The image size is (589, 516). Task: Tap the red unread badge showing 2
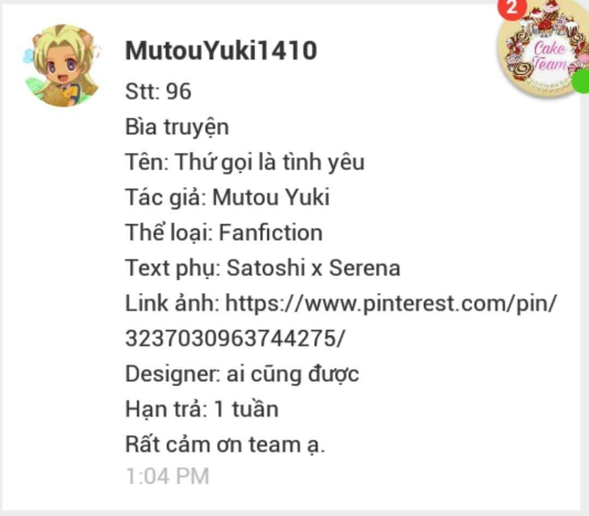click(512, 8)
